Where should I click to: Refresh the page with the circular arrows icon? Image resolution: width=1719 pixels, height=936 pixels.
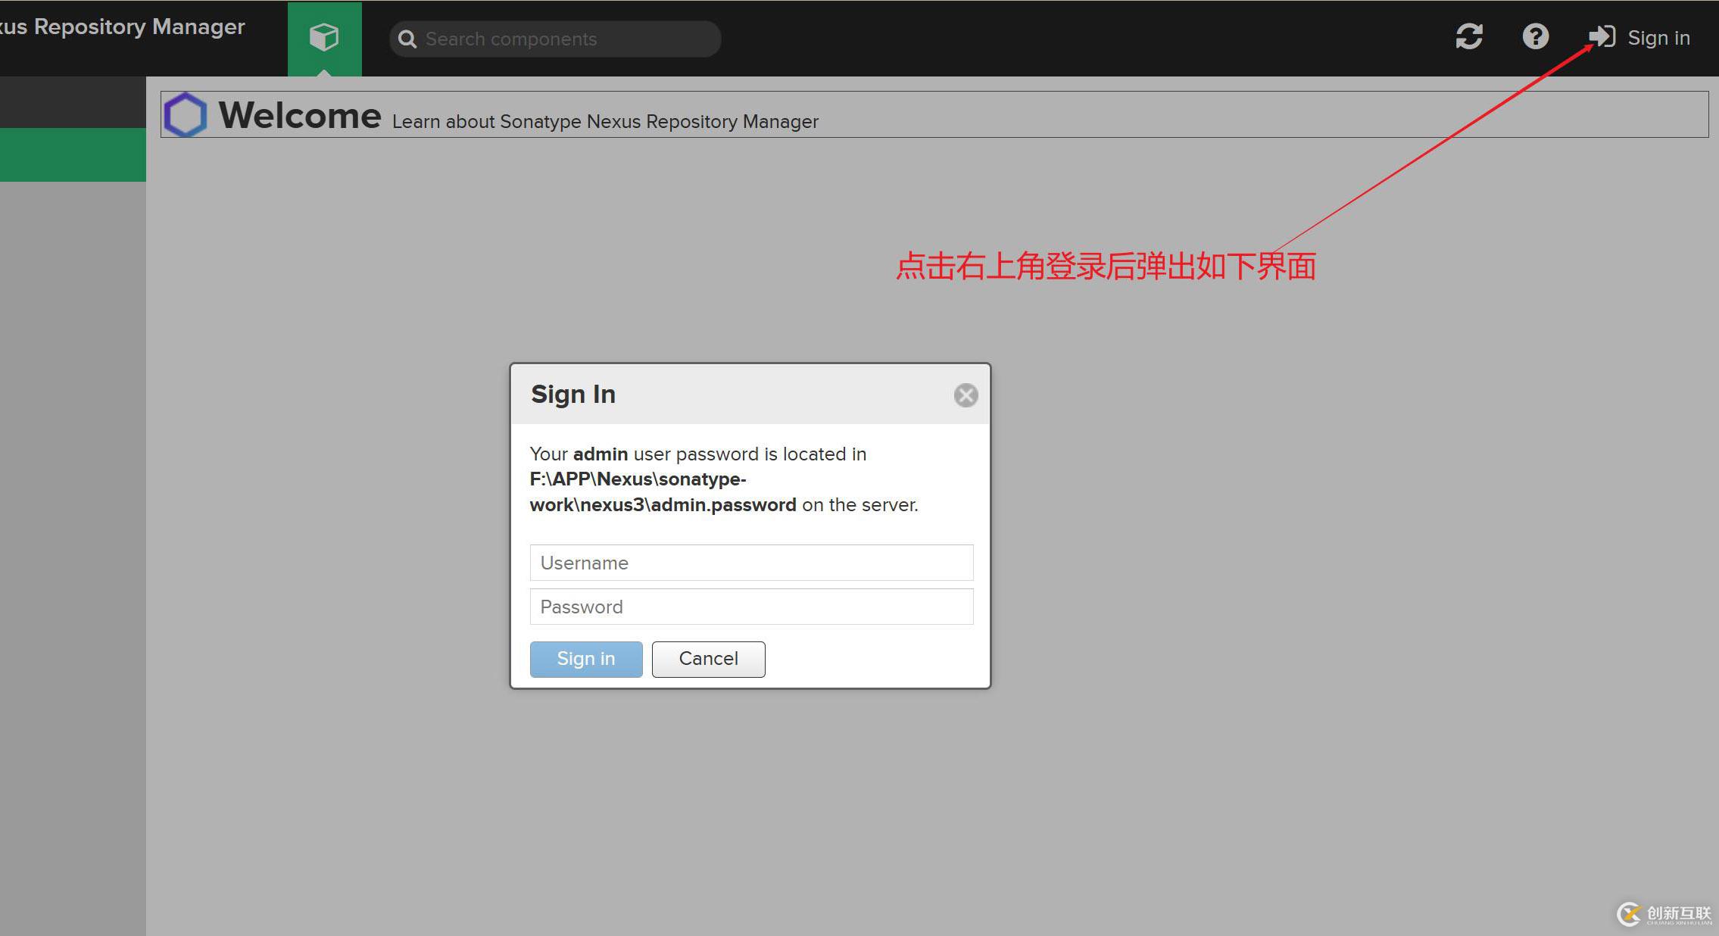pos(1469,36)
